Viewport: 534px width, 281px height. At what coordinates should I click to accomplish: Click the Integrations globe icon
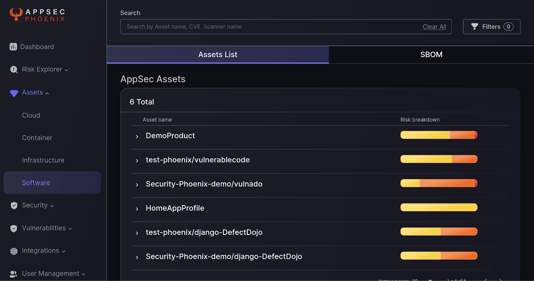(x=14, y=251)
